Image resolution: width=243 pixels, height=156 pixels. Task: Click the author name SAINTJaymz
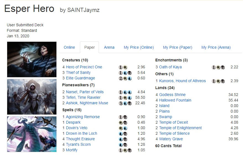(83, 10)
